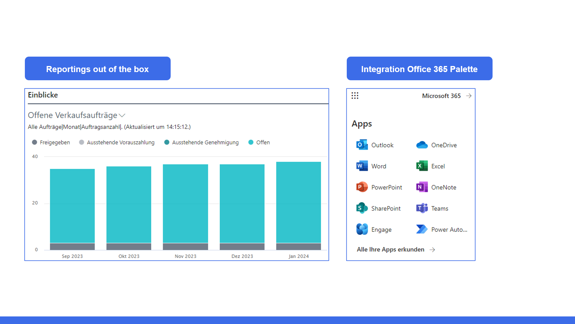Click arrow next to Alle Ihre Apps erkunden

pyautogui.click(x=433, y=250)
